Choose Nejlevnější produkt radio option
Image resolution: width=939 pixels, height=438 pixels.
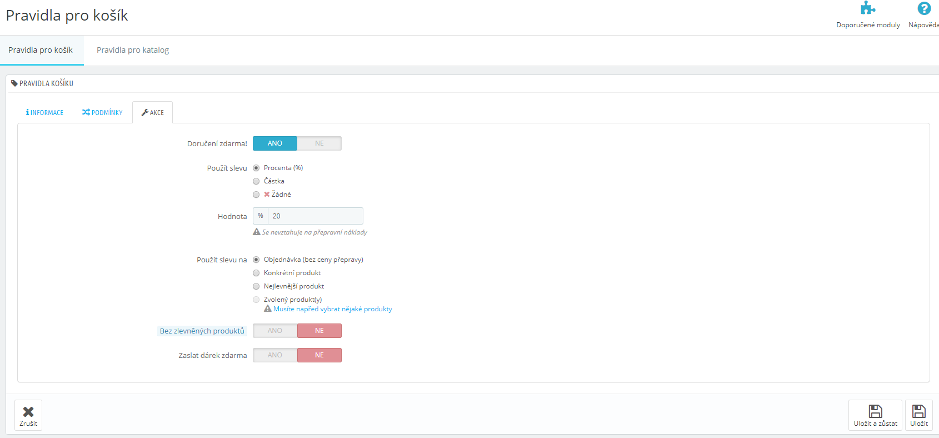pos(256,286)
